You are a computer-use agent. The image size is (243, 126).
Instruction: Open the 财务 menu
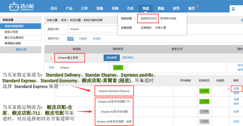tap(176, 8)
